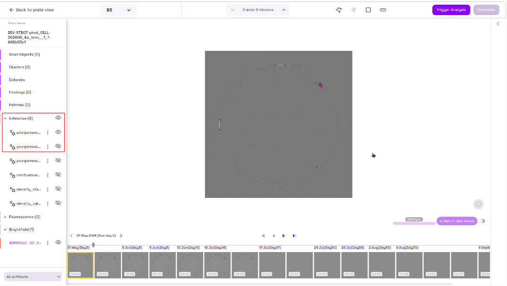Open the Scan Objects tab
The height and width of the screenshot is (286, 507).
(x=24, y=55)
